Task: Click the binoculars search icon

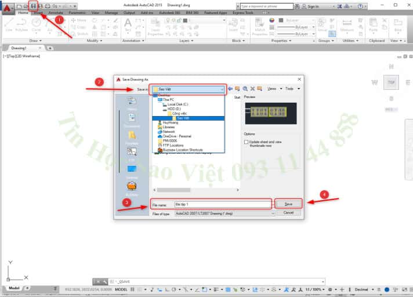Action: pos(297,6)
